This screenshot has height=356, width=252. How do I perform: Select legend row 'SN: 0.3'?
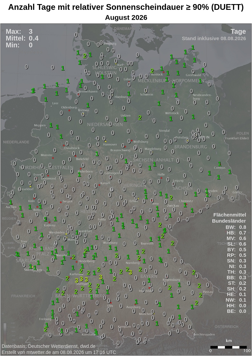point(236,261)
